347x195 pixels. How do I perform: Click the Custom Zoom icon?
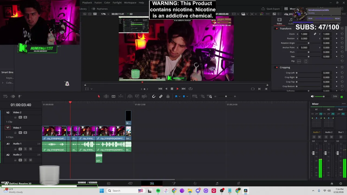210,96
